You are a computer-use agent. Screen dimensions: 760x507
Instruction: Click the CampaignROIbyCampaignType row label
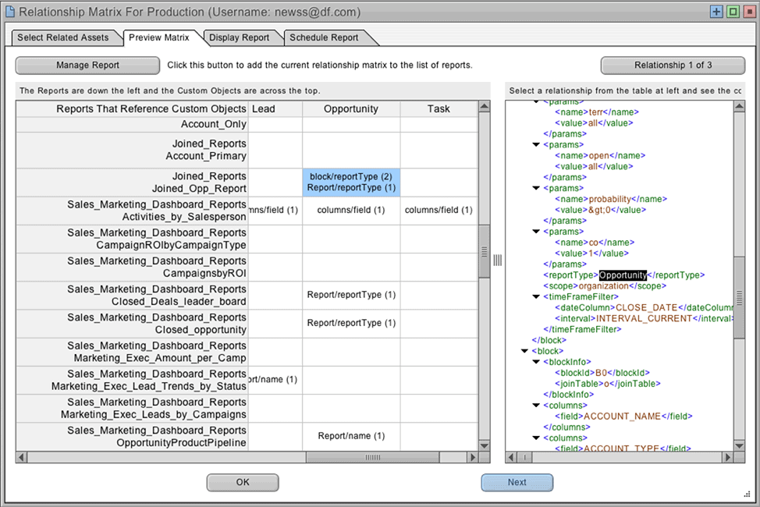tap(133, 239)
